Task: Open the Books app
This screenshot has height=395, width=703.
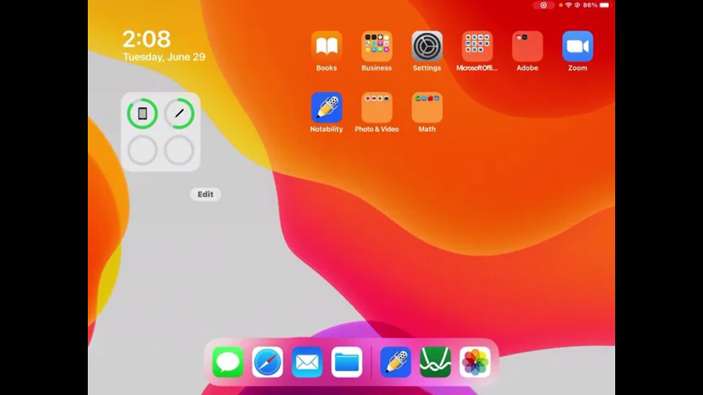Action: pyautogui.click(x=326, y=46)
